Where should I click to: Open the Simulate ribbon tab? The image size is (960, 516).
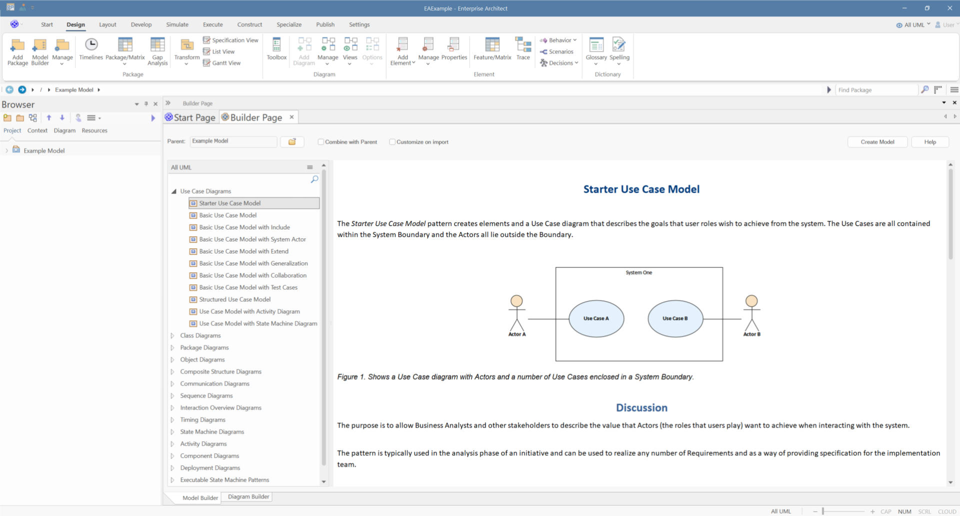pyautogui.click(x=177, y=24)
